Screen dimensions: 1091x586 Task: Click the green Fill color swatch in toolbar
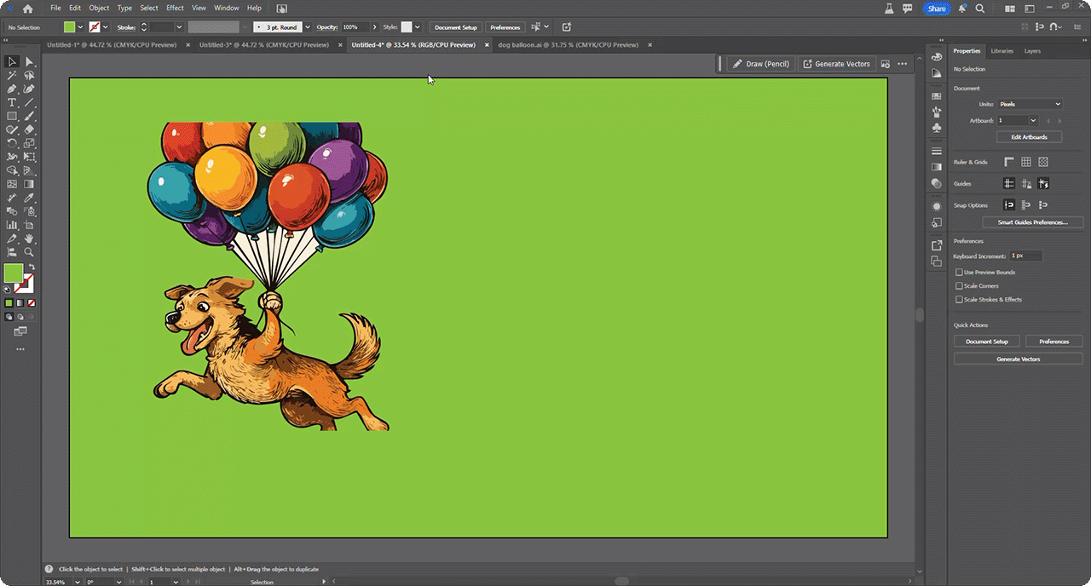[x=13, y=273]
